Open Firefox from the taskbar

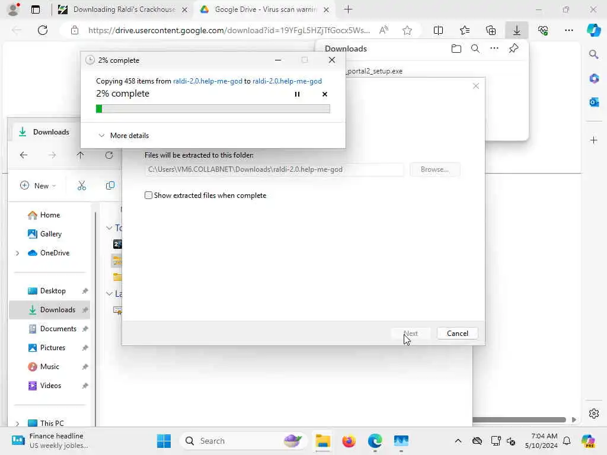349,441
